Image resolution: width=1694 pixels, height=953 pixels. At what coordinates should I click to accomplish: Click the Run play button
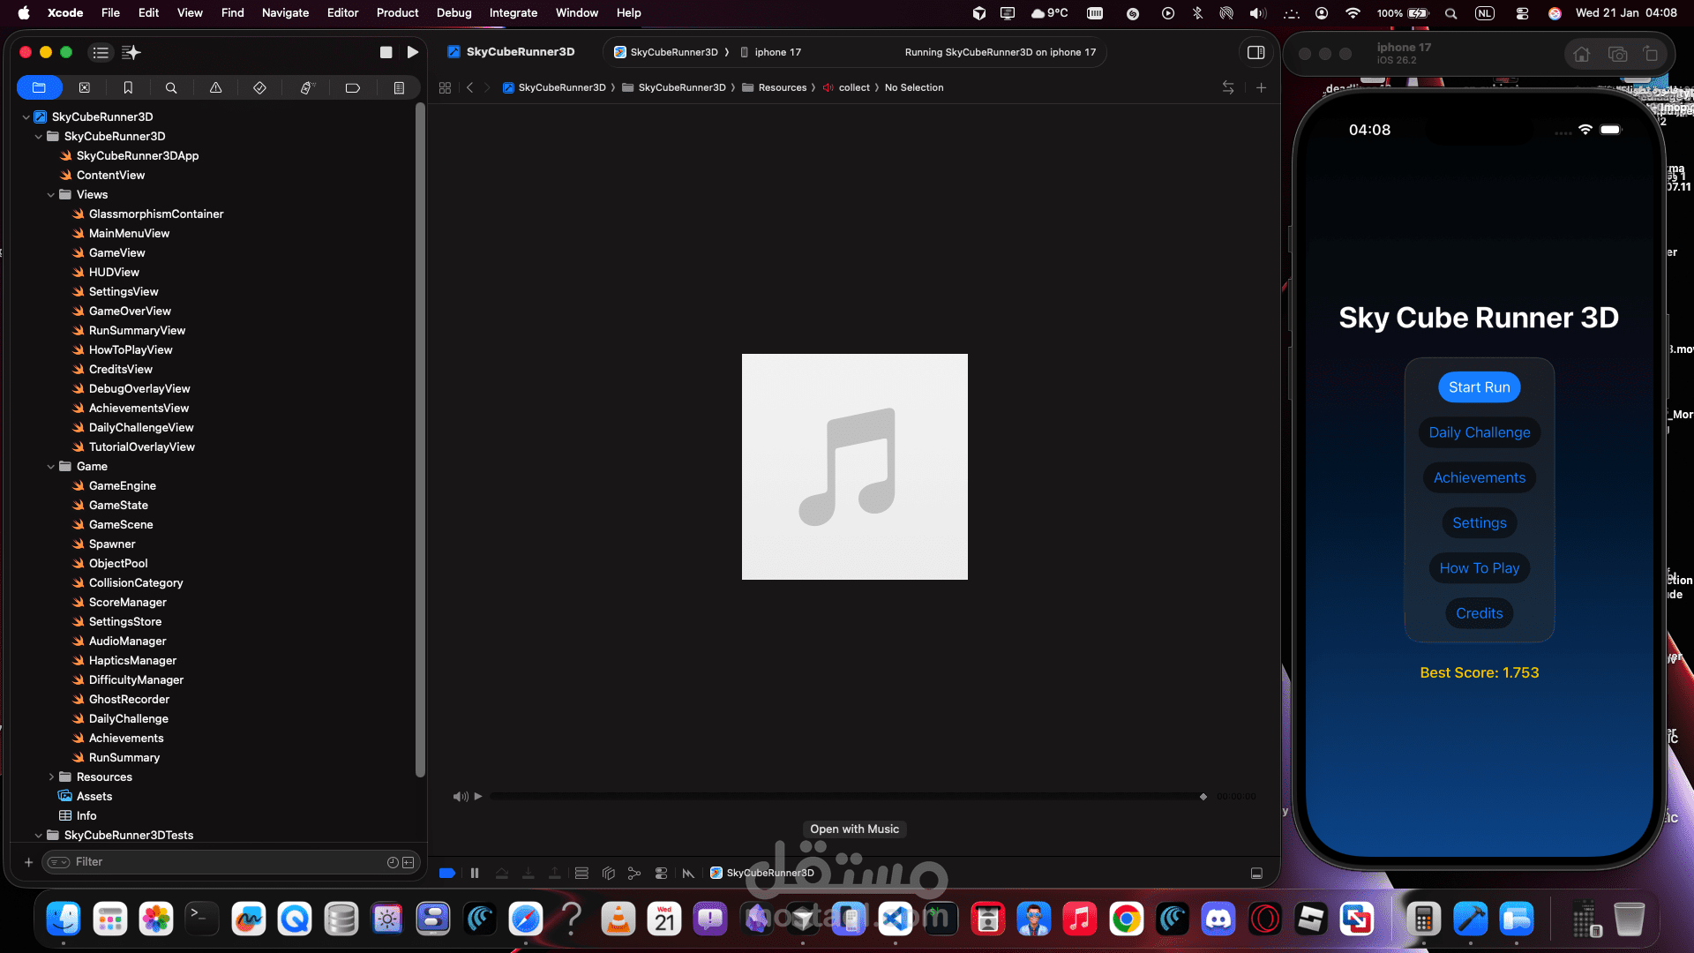(x=412, y=52)
